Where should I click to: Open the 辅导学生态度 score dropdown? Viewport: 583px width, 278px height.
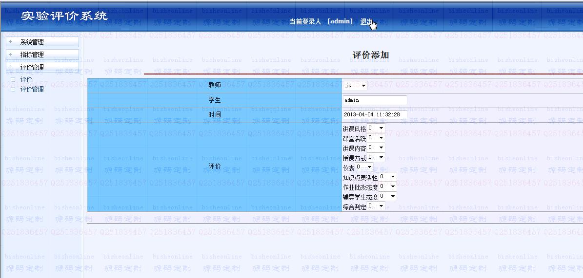tap(387, 197)
